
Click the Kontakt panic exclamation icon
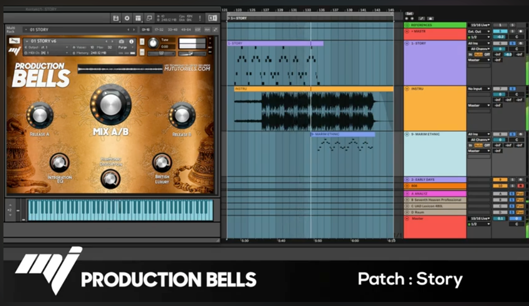200,18
